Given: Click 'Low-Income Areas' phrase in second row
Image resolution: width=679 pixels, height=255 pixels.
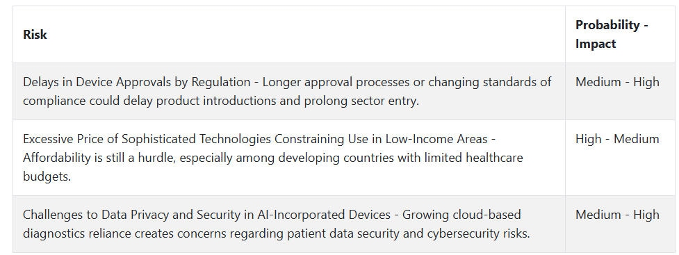Looking at the screenshot, I should point(436,139).
